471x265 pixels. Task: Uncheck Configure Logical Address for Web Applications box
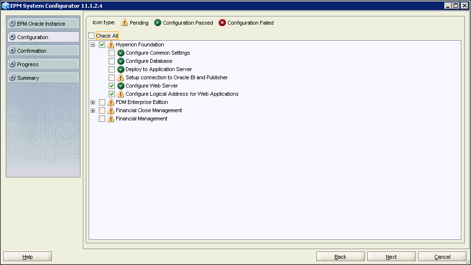[111, 94]
